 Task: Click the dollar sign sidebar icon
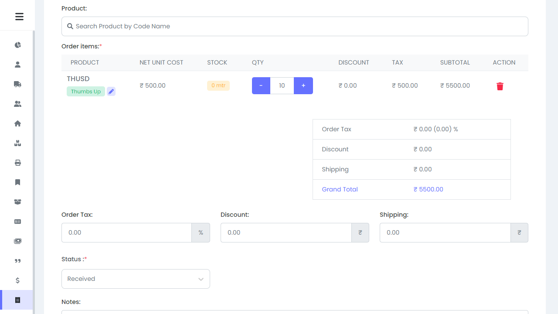(x=17, y=280)
